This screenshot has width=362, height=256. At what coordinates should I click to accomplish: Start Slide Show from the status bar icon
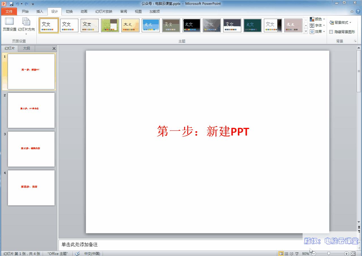pos(297,254)
